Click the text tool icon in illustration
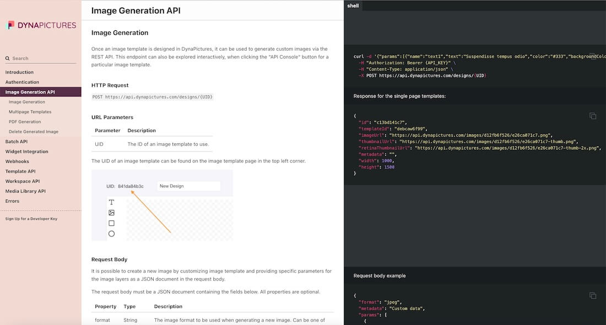The width and height of the screenshot is (606, 325). coord(111,202)
